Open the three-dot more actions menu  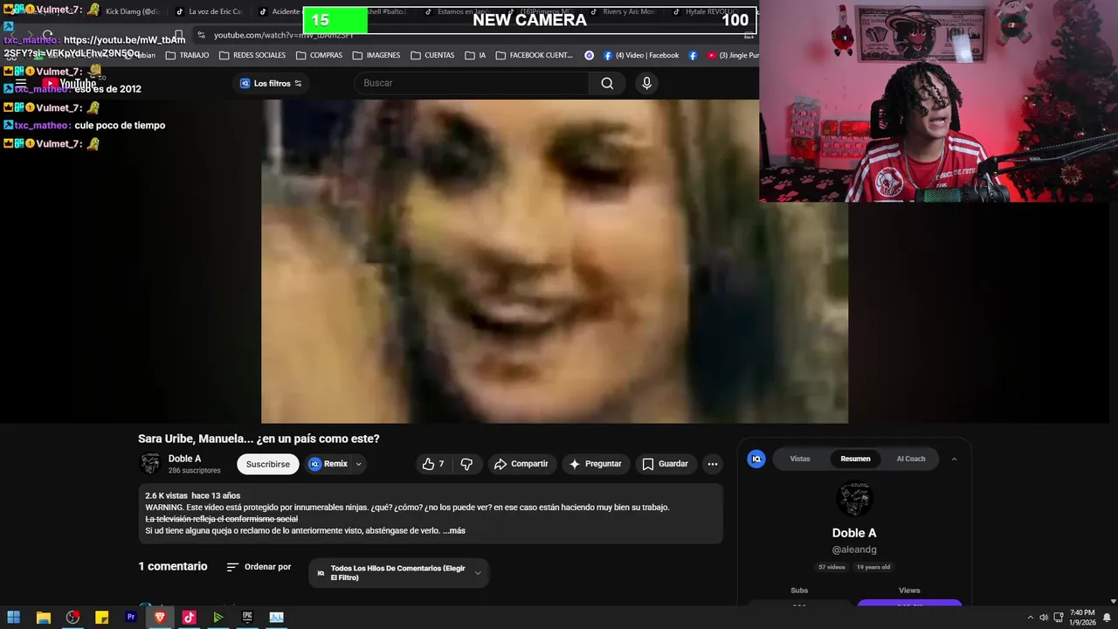713,464
